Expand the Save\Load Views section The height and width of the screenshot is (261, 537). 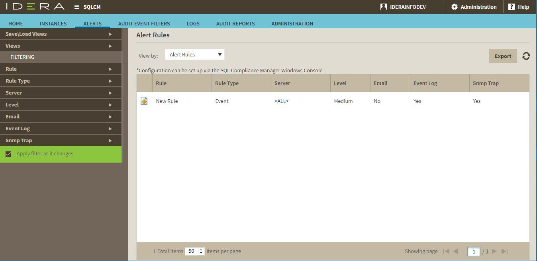click(x=61, y=34)
